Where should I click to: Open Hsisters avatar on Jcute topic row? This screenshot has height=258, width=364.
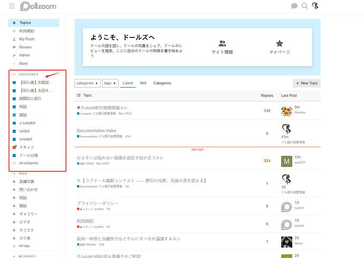(x=286, y=111)
